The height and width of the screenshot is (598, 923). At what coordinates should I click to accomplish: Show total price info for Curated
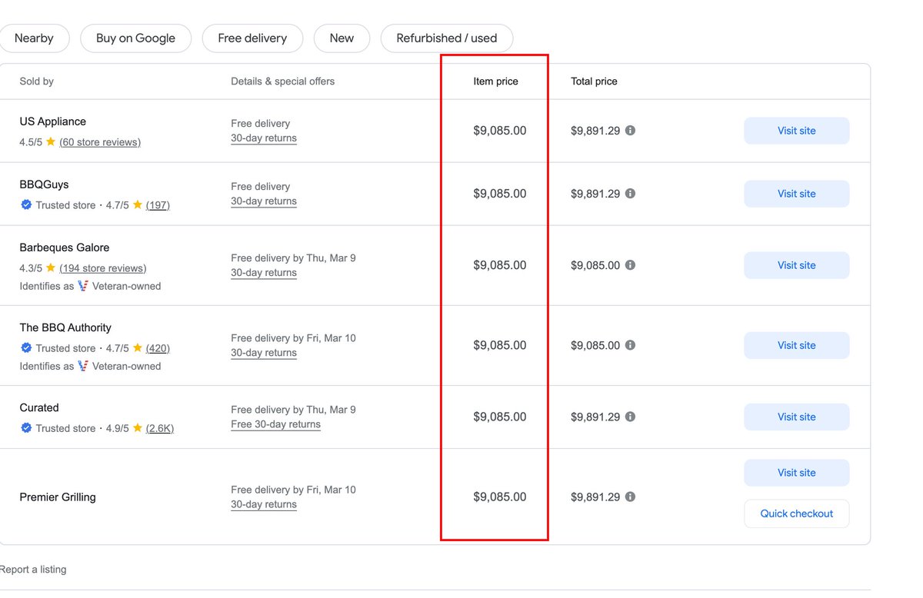click(630, 417)
